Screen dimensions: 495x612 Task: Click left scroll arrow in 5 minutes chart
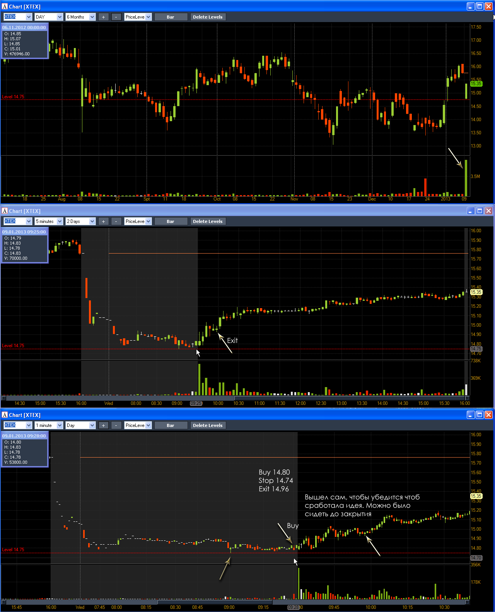pos(3,398)
